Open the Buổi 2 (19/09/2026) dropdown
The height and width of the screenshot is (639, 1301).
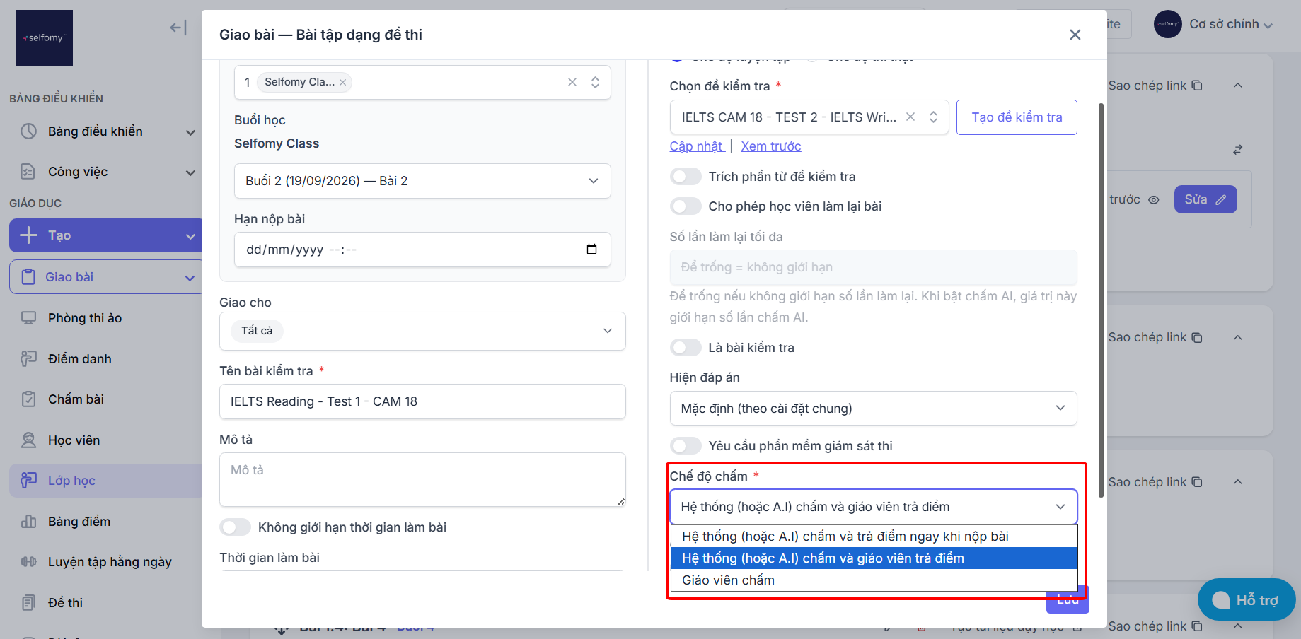[422, 181]
